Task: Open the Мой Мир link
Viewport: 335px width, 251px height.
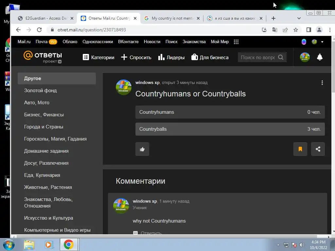Action: coord(220,42)
